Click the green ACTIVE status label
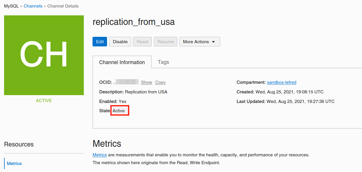Viewport: 362px width, 172px height. pyautogui.click(x=44, y=101)
